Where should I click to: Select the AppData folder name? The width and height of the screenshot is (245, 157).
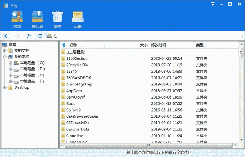coord(74,91)
